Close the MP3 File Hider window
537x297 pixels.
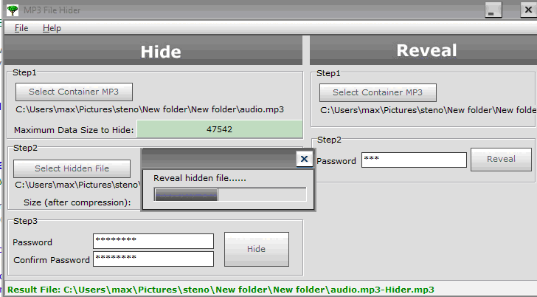point(528,10)
